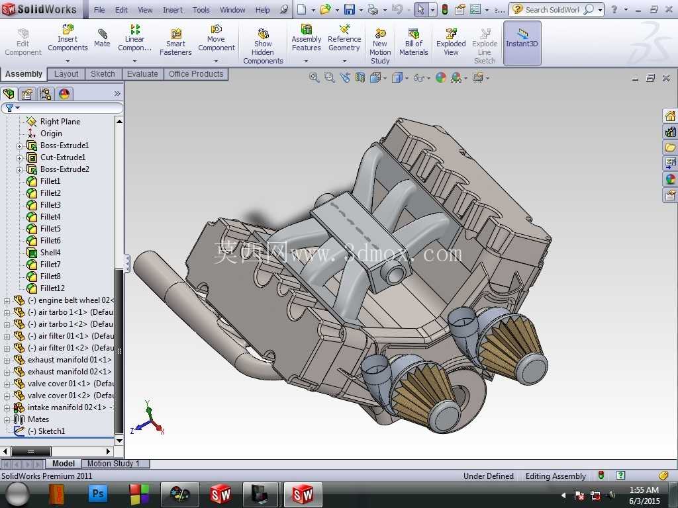Click Show Hidden Components button
The width and height of the screenshot is (678, 508).
263,46
